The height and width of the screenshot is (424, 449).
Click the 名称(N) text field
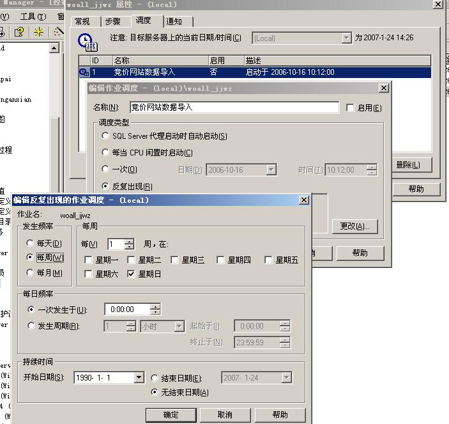point(234,107)
